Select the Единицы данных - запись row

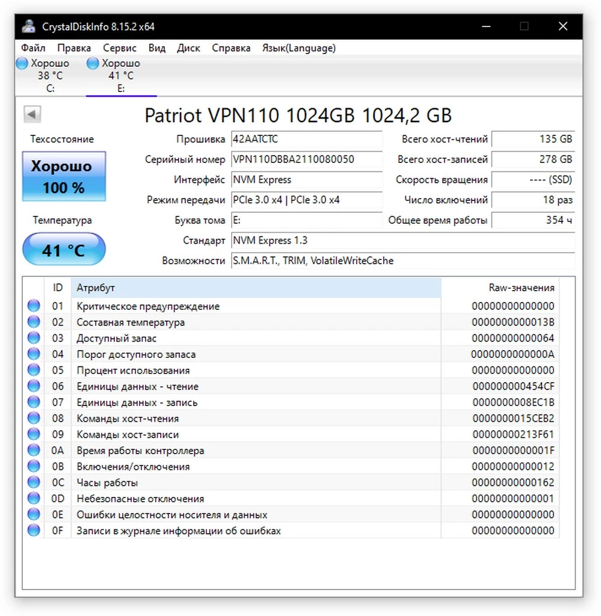tap(291, 402)
